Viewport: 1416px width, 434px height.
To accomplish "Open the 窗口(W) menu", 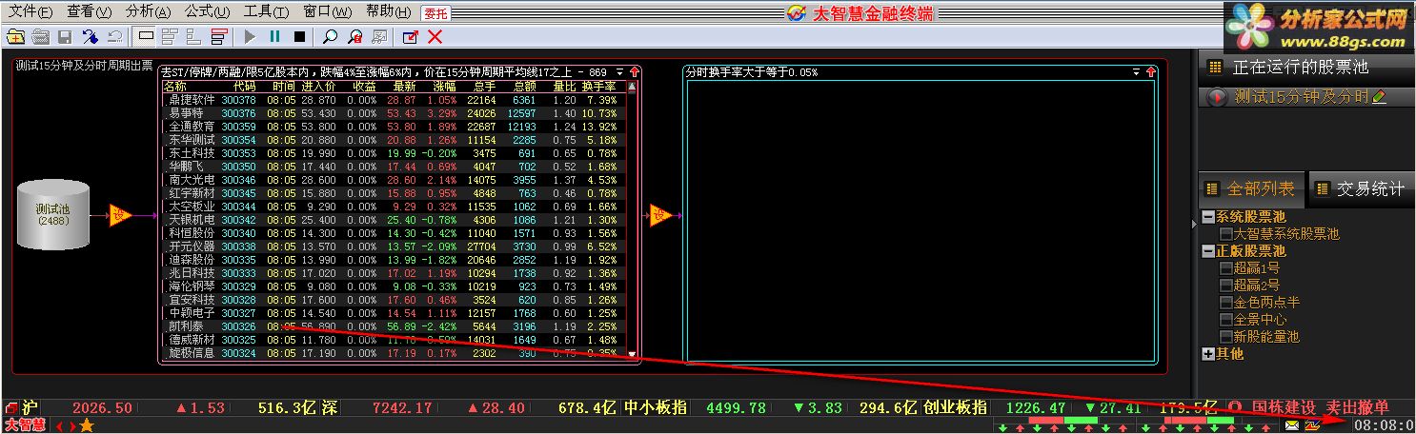I will 327,12.
